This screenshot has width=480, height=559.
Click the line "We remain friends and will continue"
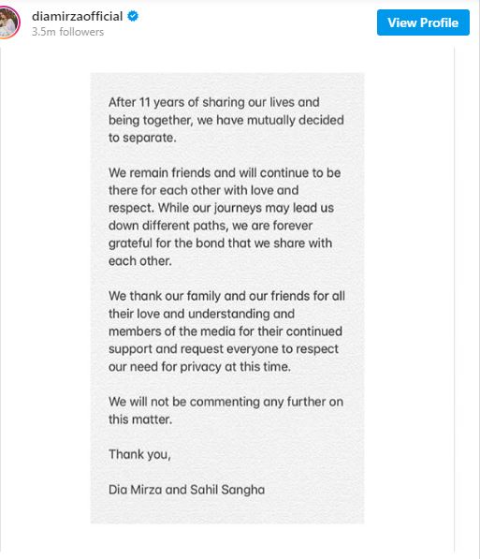coord(225,173)
